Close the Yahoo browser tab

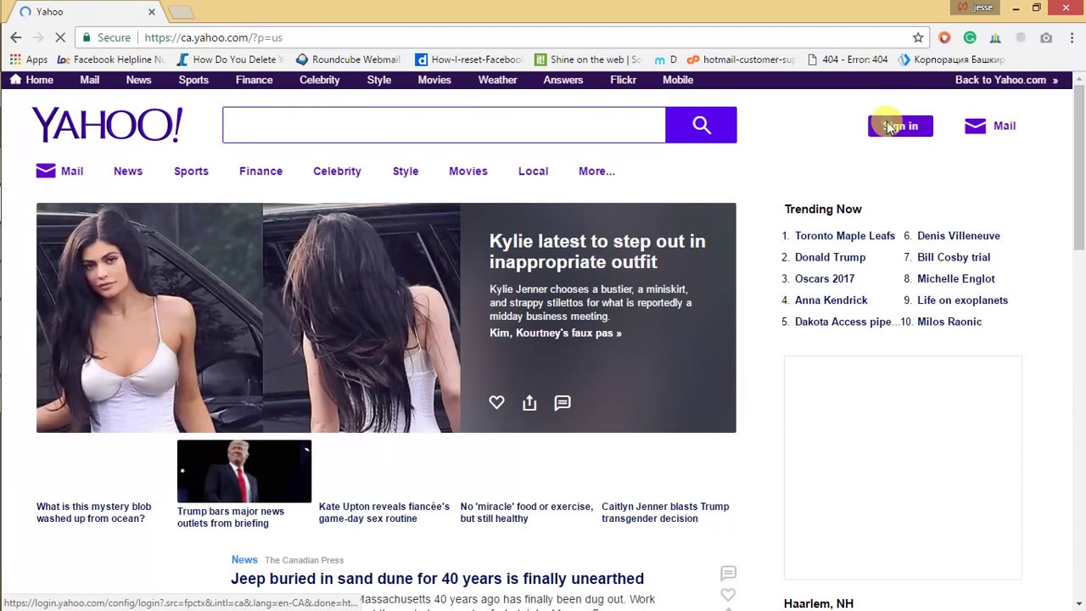point(152,12)
